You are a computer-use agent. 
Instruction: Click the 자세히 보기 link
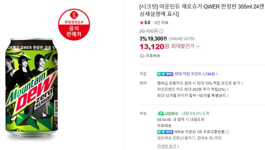click(x=168, y=146)
